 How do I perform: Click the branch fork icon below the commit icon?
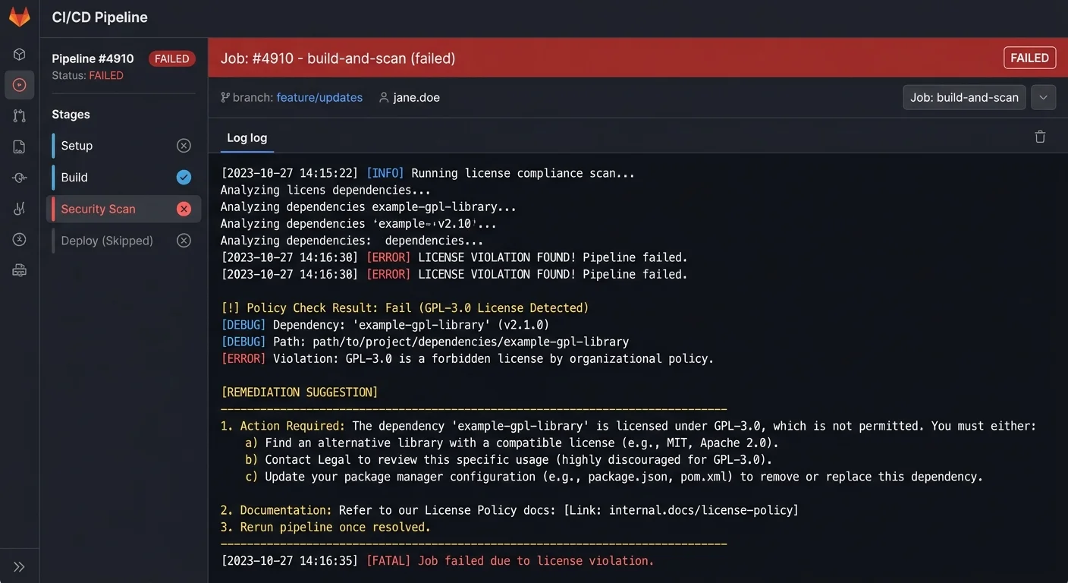point(20,209)
